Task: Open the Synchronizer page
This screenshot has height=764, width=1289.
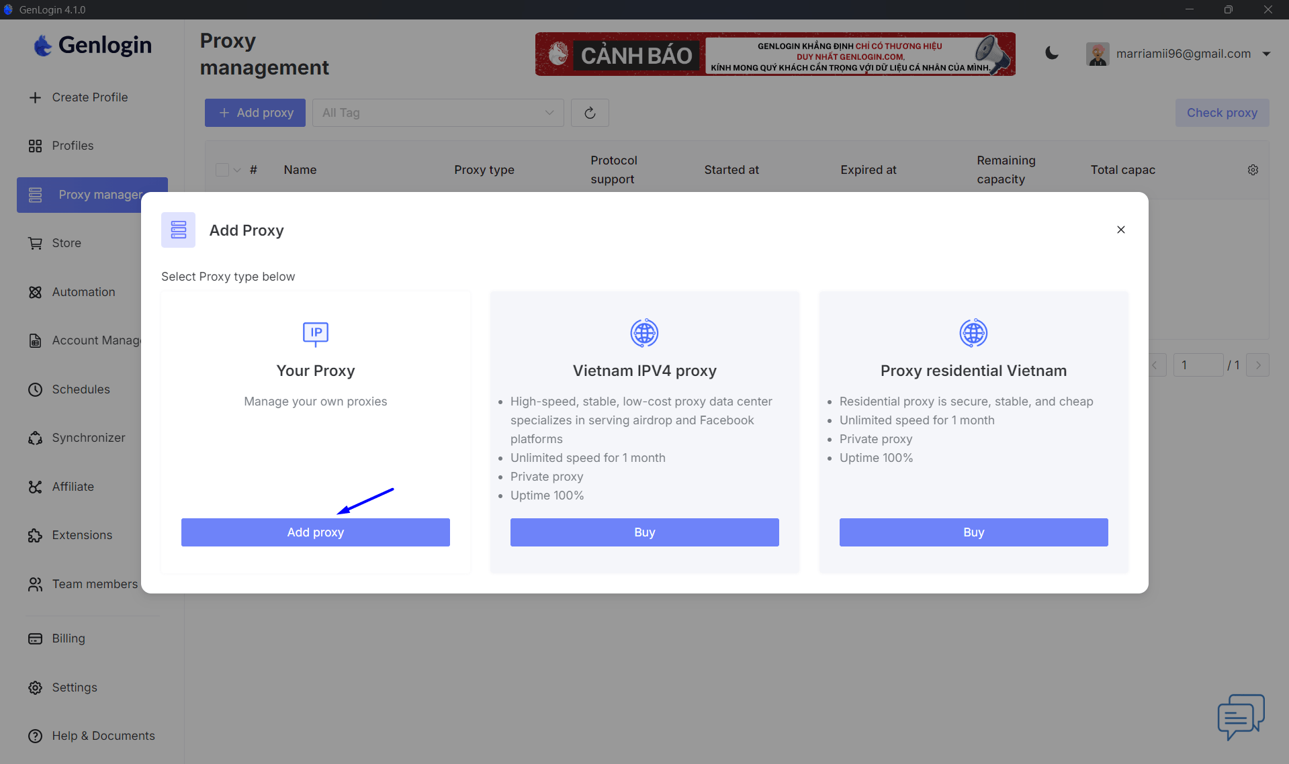Action: tap(88, 438)
